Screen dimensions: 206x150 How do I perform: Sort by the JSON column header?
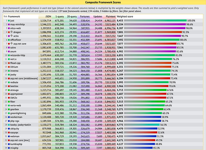click(x=48, y=16)
